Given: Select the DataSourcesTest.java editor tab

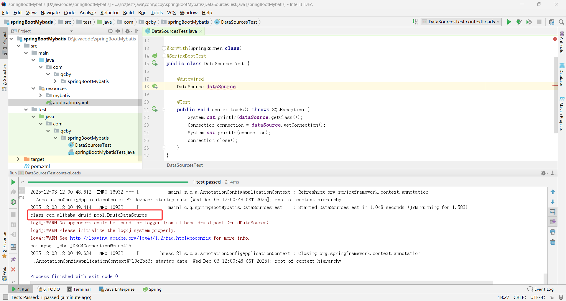Looking at the screenshot, I should point(174,31).
